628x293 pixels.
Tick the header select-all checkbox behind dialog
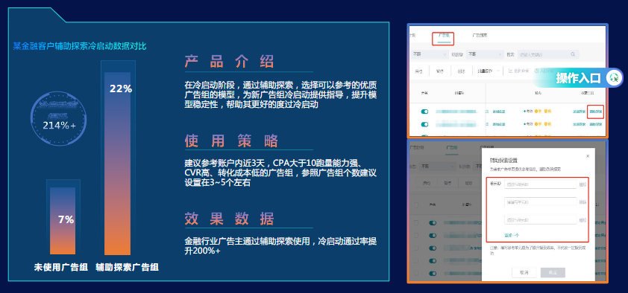[x=416, y=205]
